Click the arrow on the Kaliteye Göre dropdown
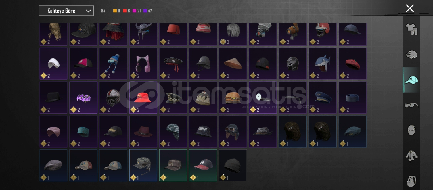433x190 pixels. pyautogui.click(x=88, y=11)
